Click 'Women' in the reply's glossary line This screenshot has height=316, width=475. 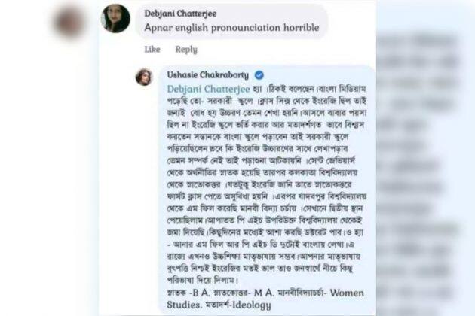[347, 293]
